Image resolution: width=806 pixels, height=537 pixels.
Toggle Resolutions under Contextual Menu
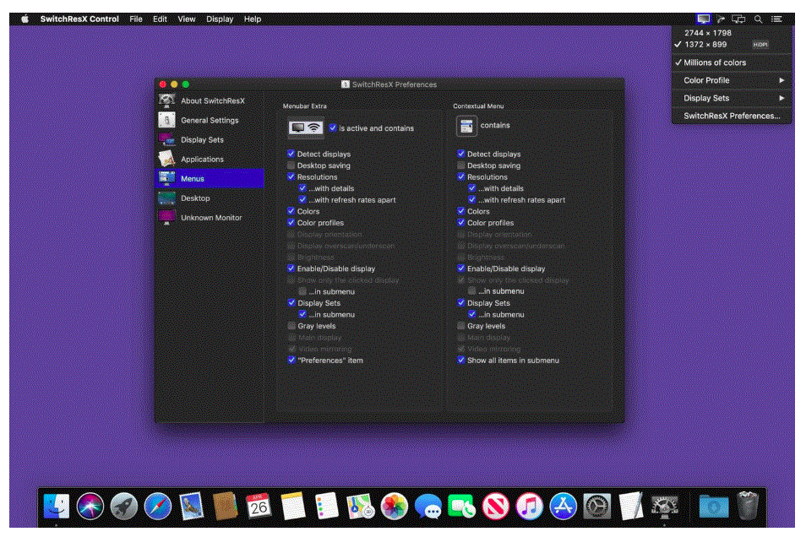[x=461, y=176]
